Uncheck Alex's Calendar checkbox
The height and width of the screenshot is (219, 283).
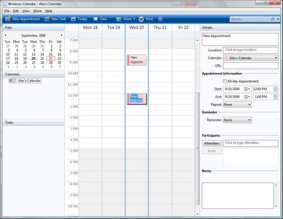(x=10, y=81)
